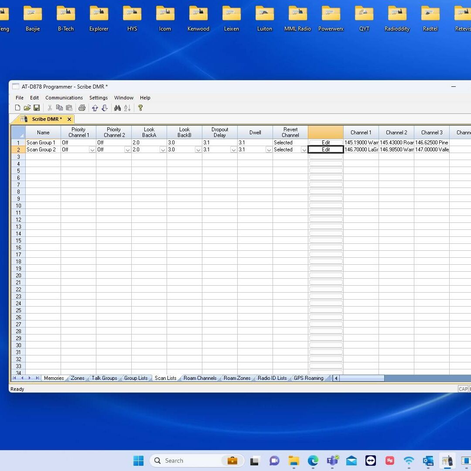
Task: Expand Priority Channel 2 dropdown for Scan Group 2
Action: coord(128,150)
